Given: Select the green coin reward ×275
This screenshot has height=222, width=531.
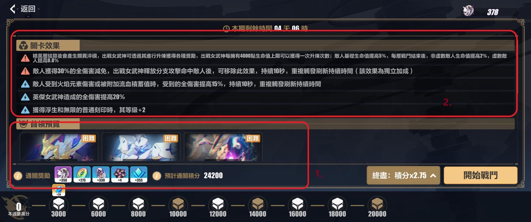Looking at the screenshot, I should click(82, 174).
